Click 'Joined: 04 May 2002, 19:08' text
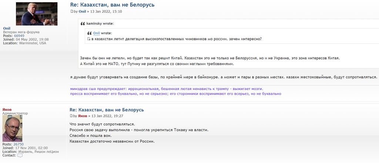This screenshot has width=379, height=163. 26,39
